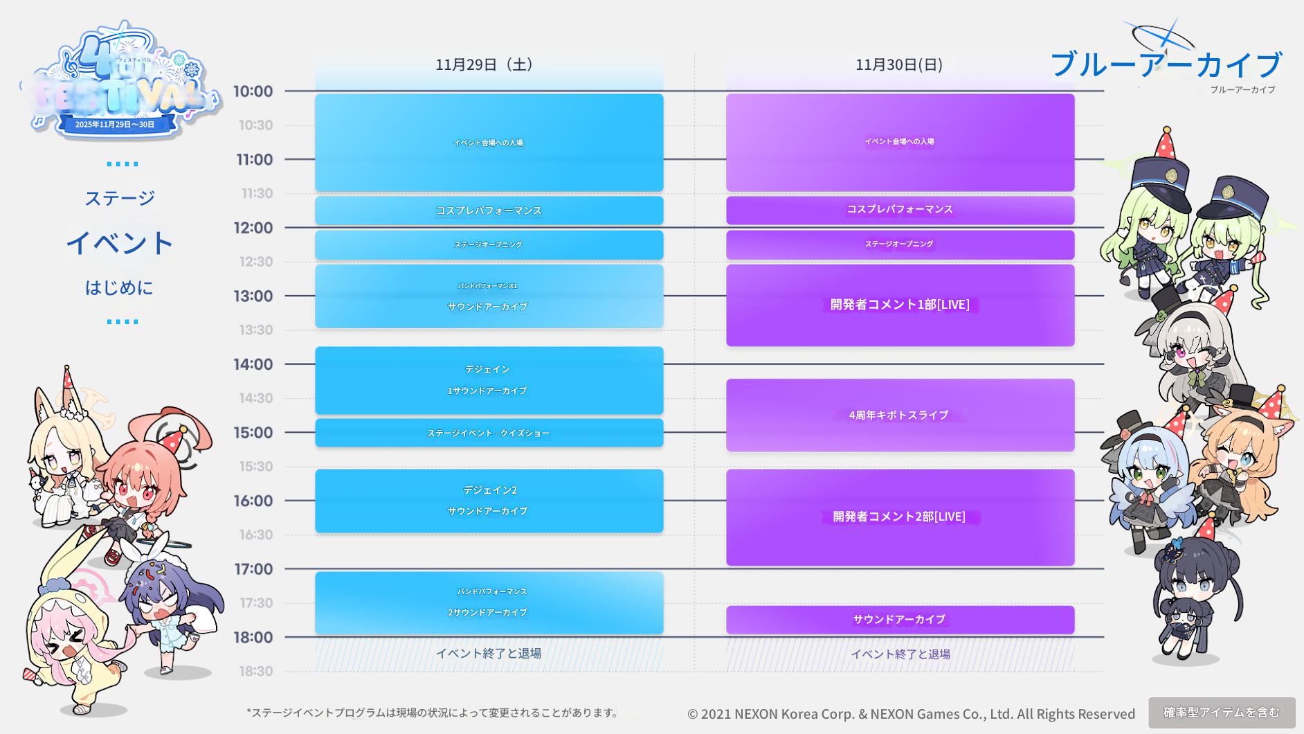The image size is (1304, 734).
Task: Go to the はじめに section
Action: [x=120, y=287]
